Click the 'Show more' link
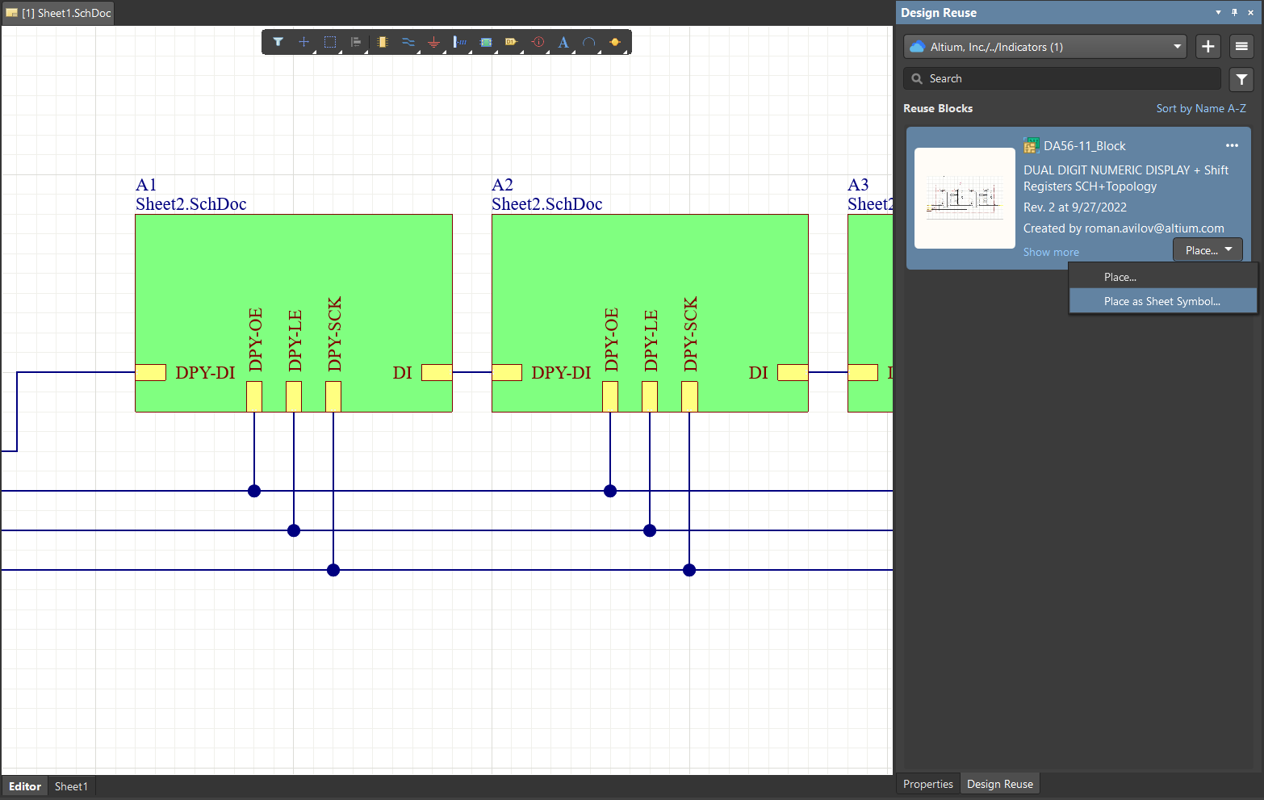This screenshot has width=1264, height=800. (1051, 252)
